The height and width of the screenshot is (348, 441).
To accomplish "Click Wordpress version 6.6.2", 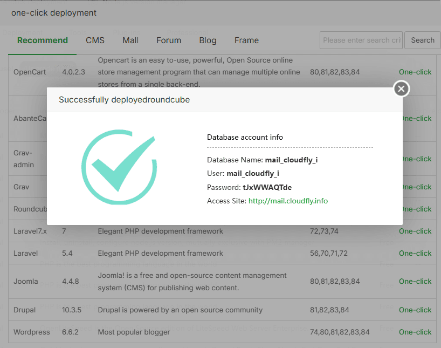I will [70, 332].
